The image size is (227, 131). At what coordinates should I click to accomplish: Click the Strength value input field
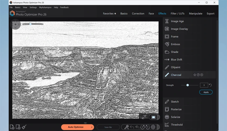click(x=204, y=85)
